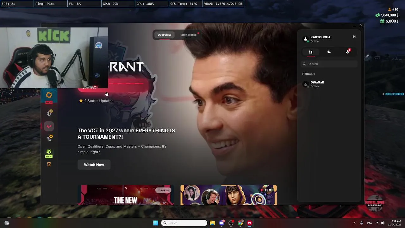The height and width of the screenshot is (228, 405).
Task: Minimize the Riot Client window
Action: click(354, 26)
